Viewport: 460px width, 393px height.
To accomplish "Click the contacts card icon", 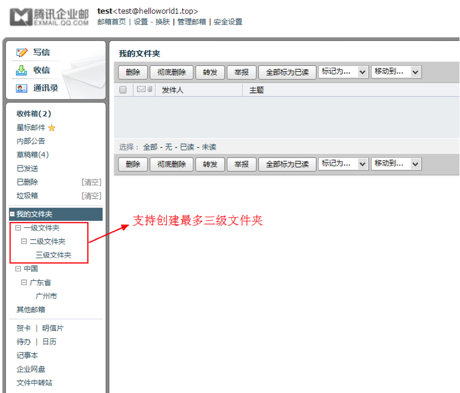I will pyautogui.click(x=22, y=88).
